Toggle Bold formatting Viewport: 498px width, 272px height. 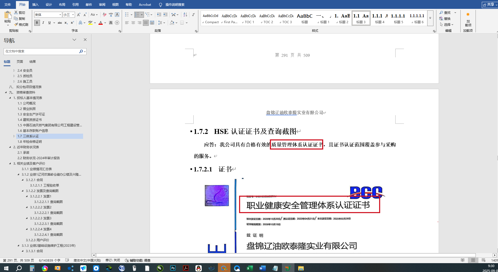click(37, 23)
